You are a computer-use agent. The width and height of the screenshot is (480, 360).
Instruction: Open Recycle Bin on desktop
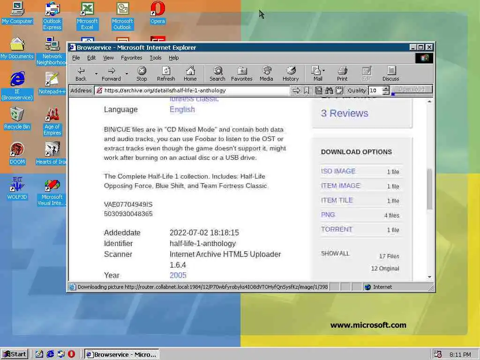pos(17,118)
